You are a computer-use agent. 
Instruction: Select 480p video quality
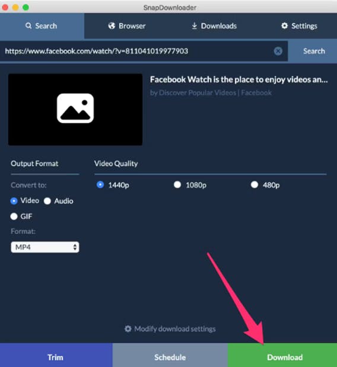tap(255, 184)
